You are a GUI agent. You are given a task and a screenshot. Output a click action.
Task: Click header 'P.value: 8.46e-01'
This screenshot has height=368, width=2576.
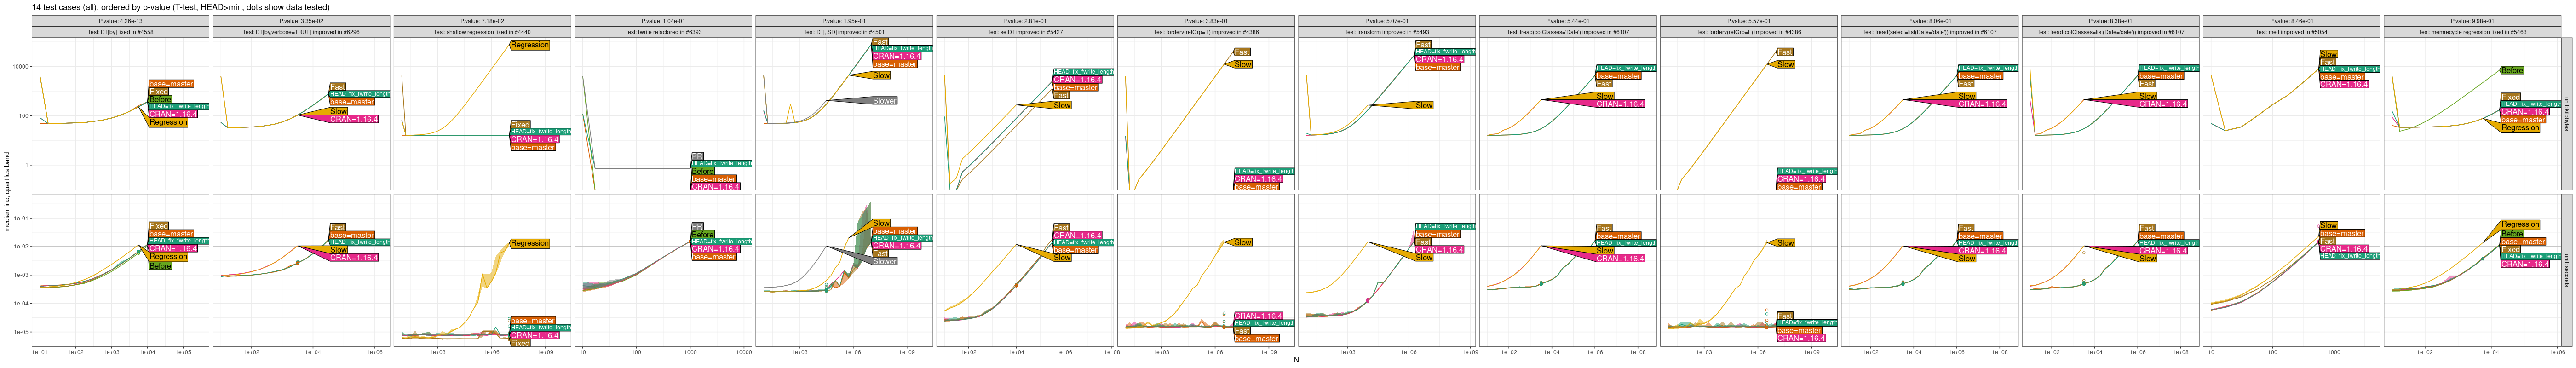[x=2292, y=21]
